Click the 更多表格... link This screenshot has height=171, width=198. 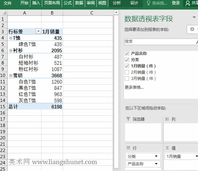click(134, 87)
